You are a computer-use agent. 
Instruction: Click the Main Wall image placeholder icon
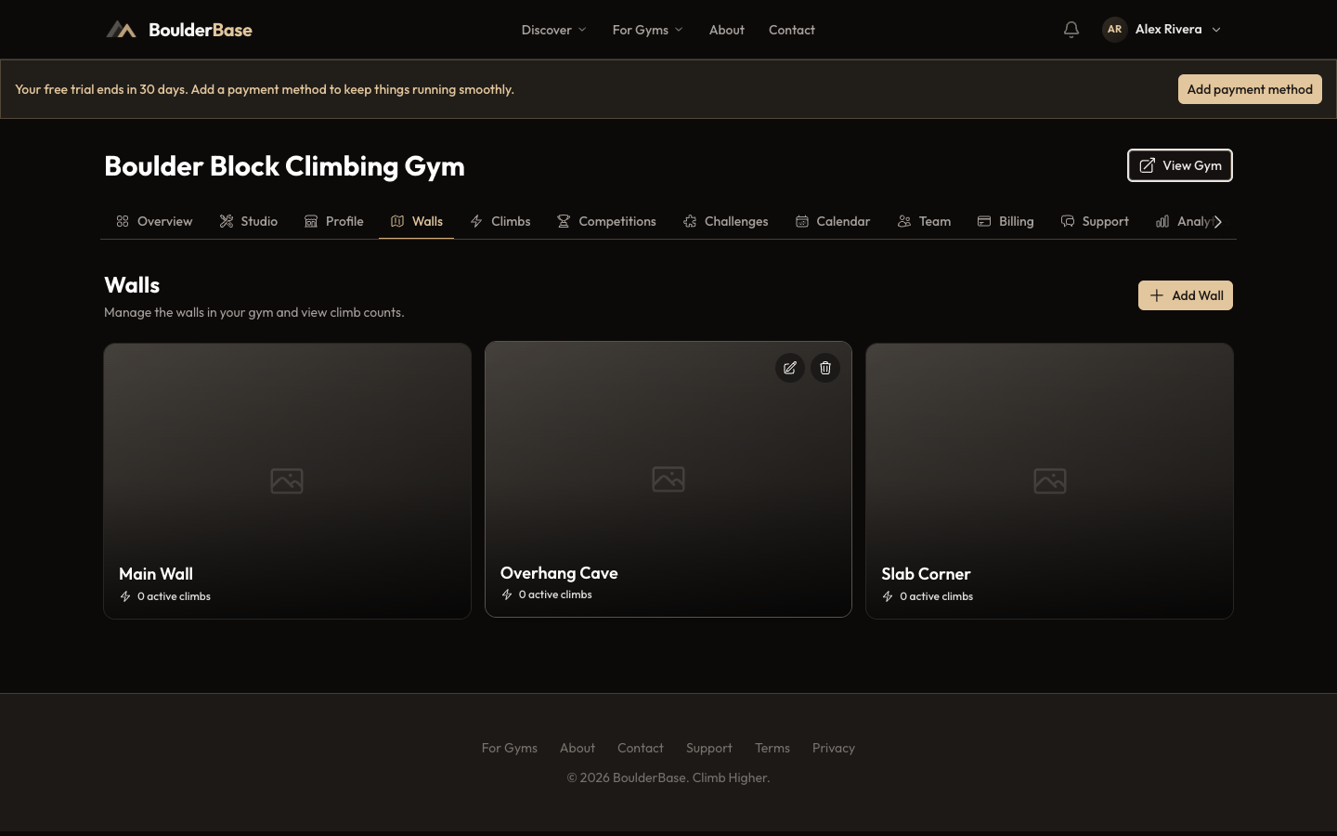(287, 481)
